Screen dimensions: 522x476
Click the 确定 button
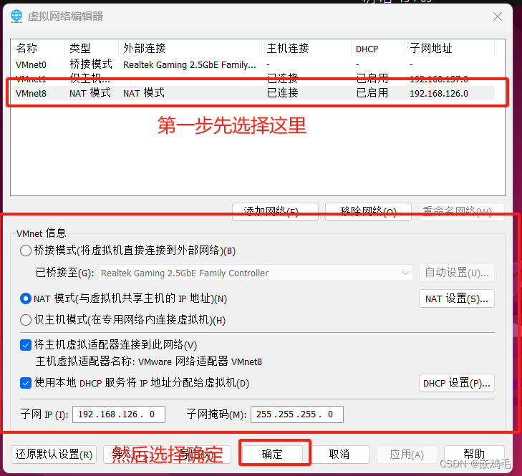[272, 455]
